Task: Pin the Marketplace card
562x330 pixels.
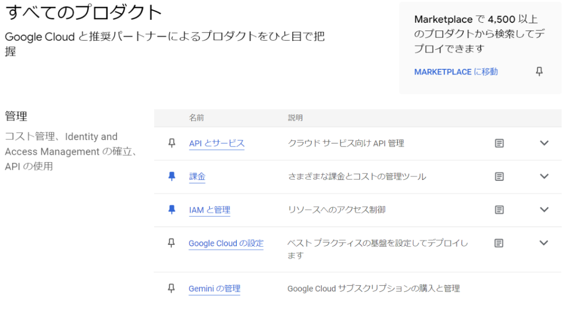Action: 539,71
